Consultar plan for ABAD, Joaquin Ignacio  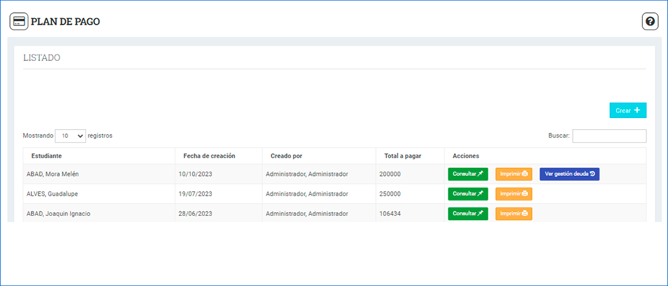pos(467,213)
